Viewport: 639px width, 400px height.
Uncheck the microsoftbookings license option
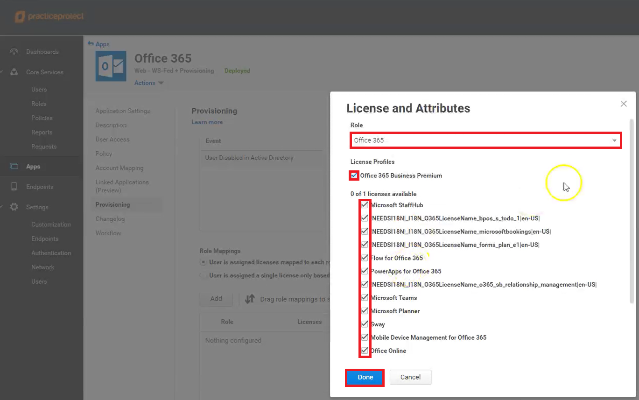[365, 231]
